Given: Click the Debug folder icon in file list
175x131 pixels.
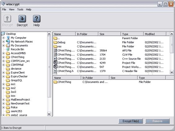Looking at the screenshot, I should coord(55,42).
